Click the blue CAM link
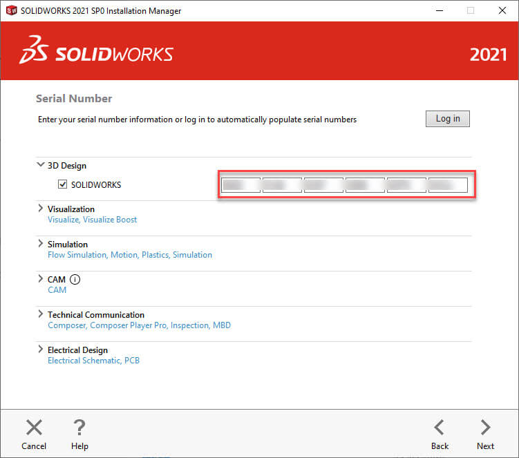The height and width of the screenshot is (458, 519). [57, 290]
